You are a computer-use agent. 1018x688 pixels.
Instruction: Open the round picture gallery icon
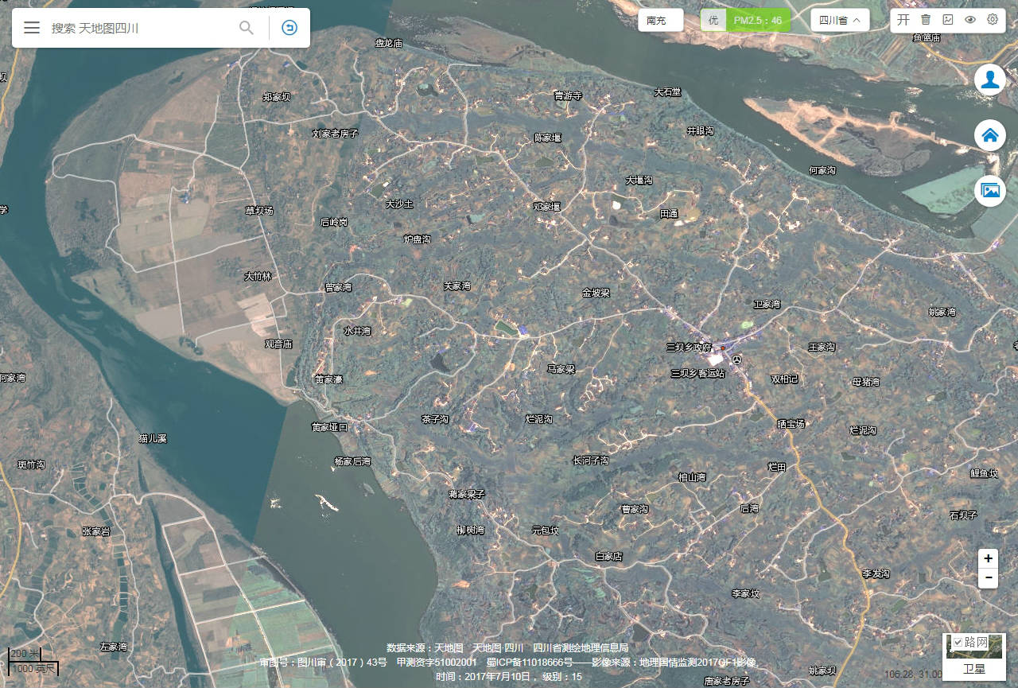click(990, 191)
